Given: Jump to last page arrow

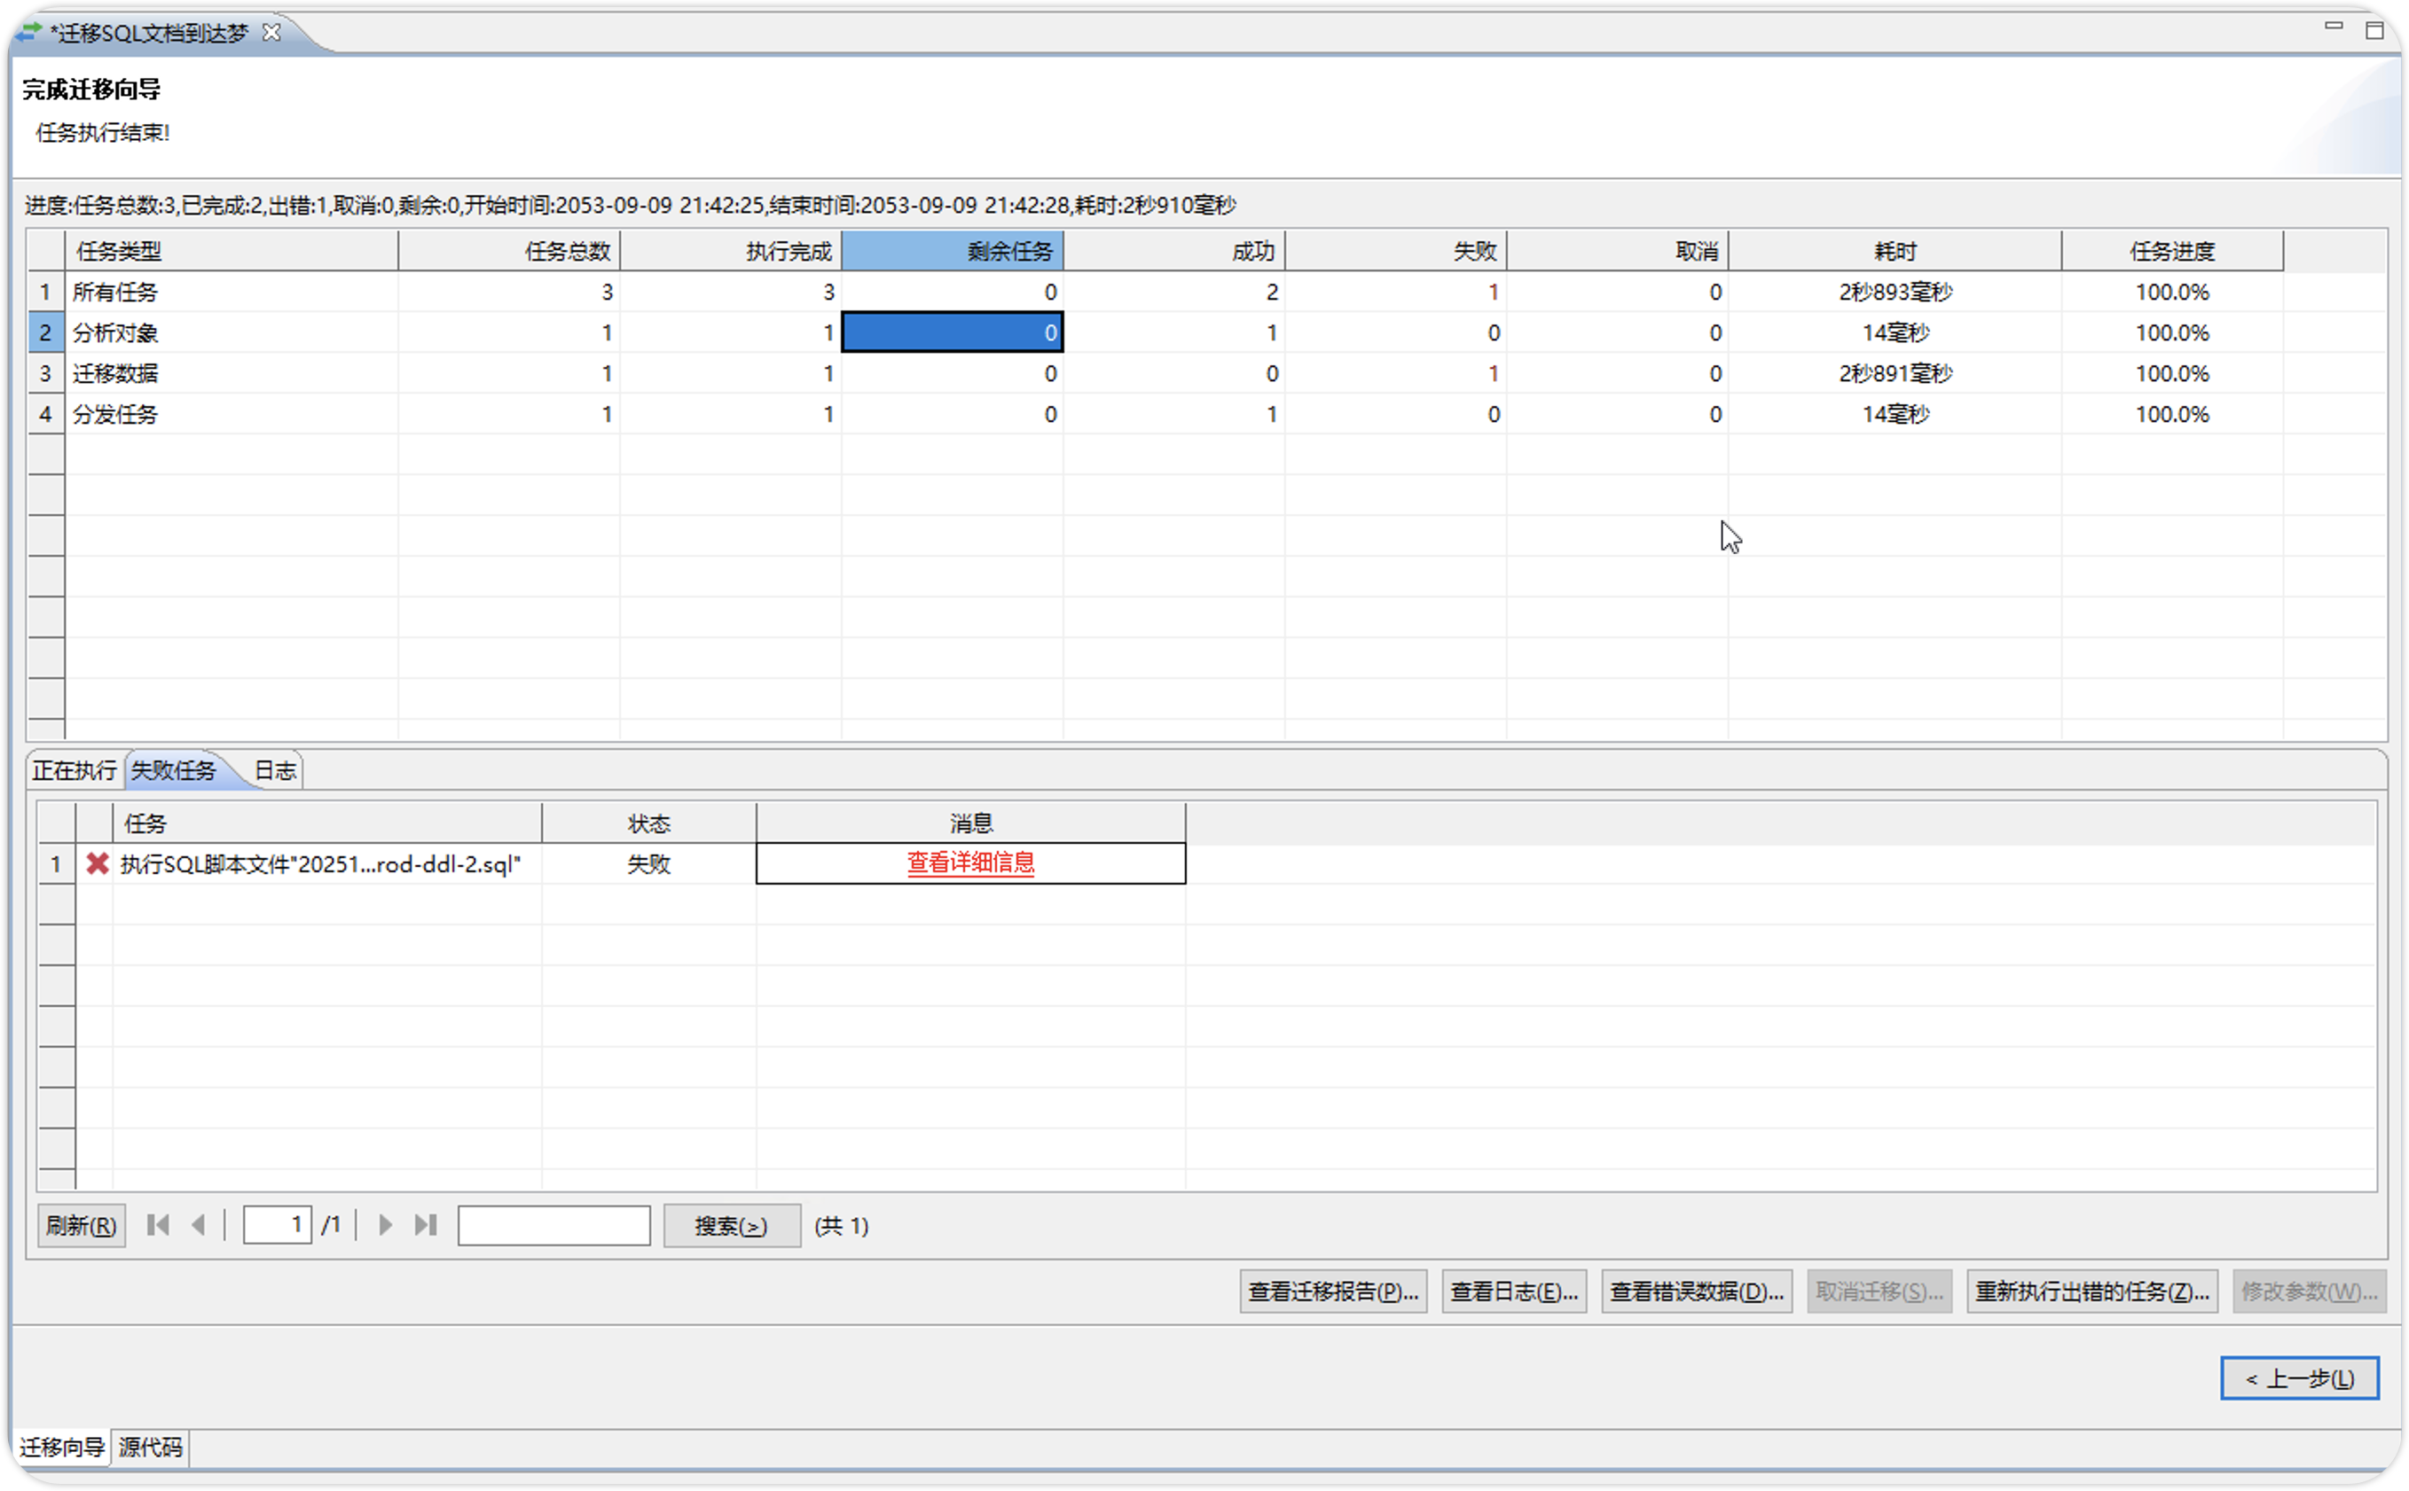Looking at the screenshot, I should (425, 1225).
